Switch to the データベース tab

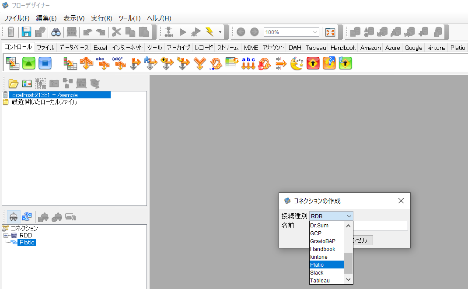(x=74, y=48)
